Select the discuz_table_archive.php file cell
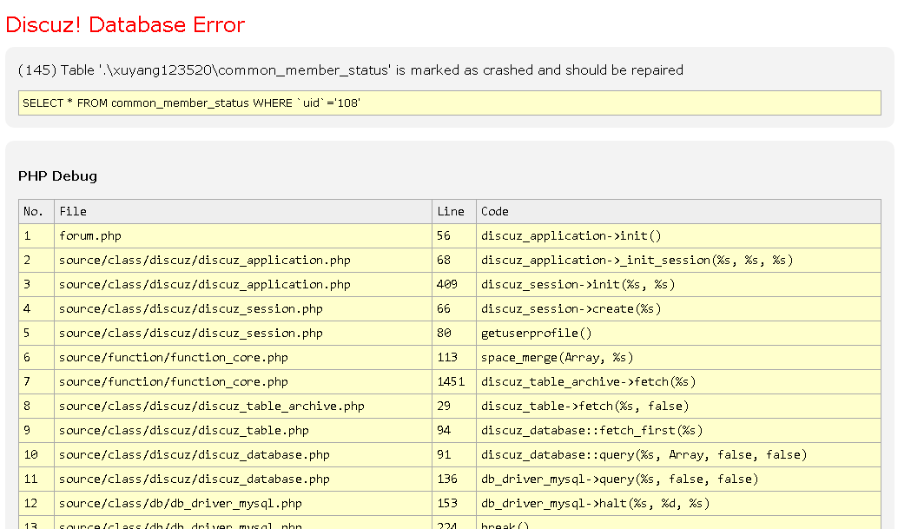Screen dimensions: 911x529 click(x=243, y=407)
